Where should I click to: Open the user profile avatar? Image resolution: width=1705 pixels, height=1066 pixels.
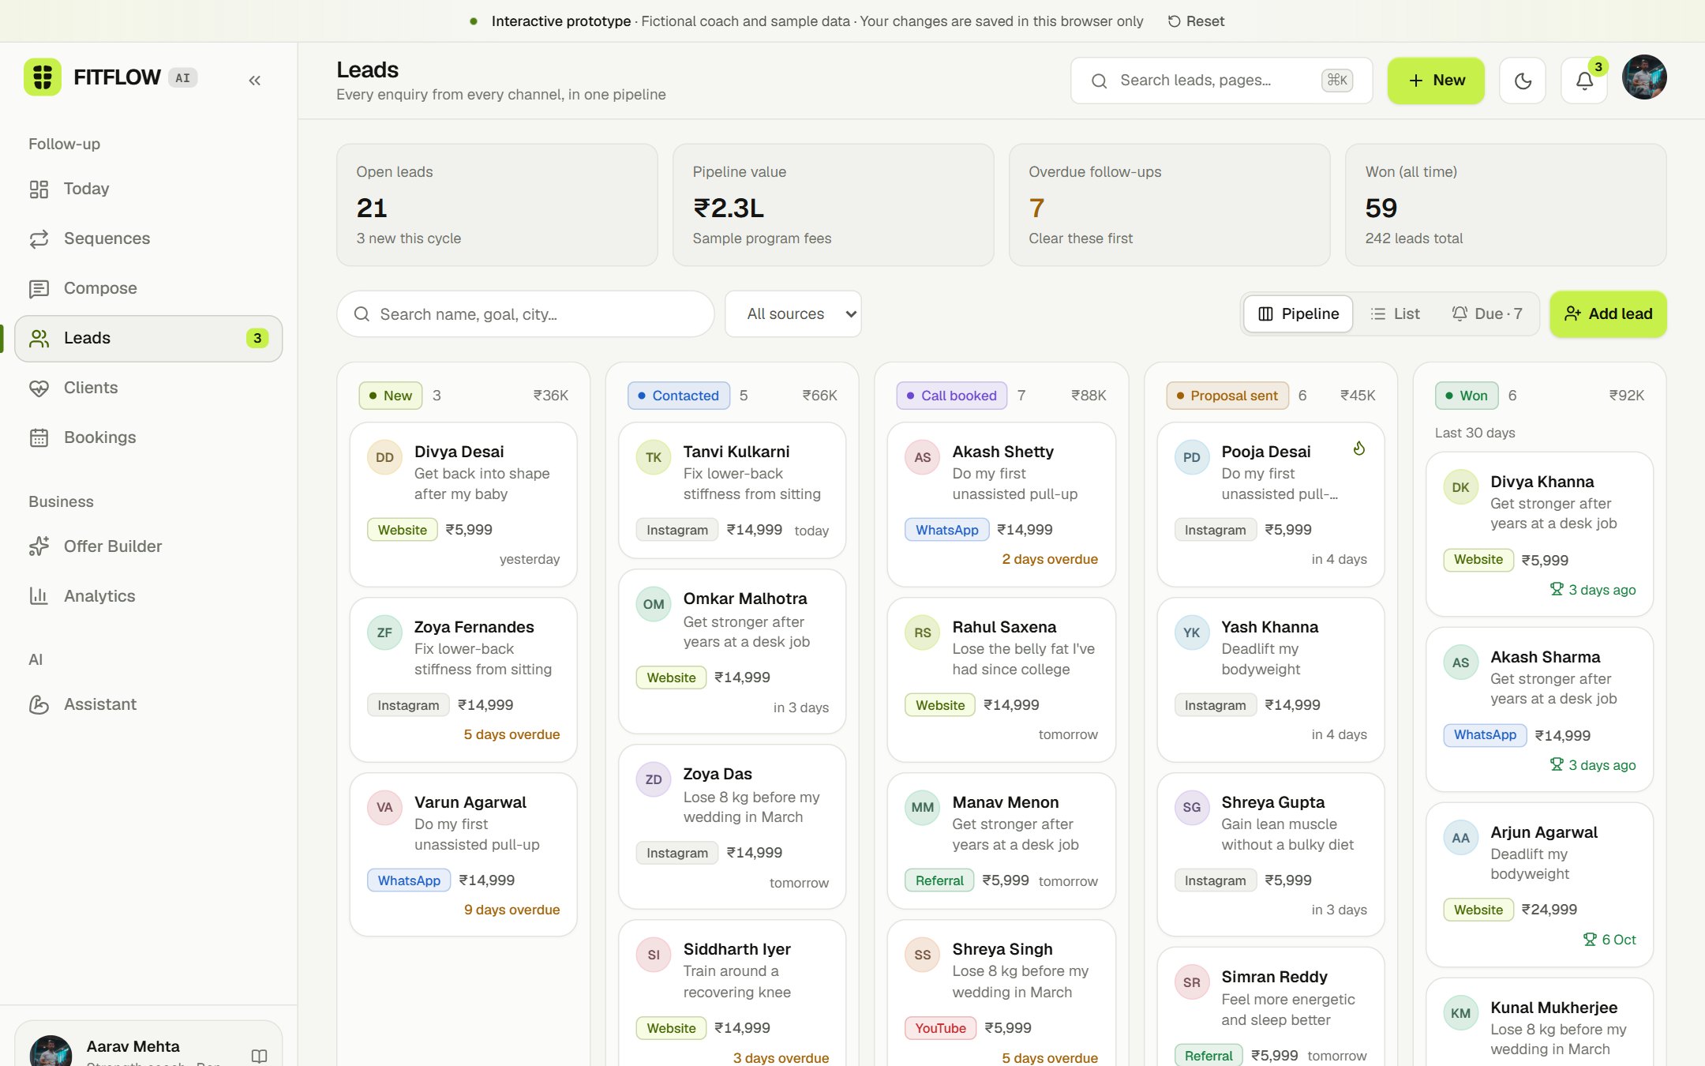click(x=1644, y=77)
